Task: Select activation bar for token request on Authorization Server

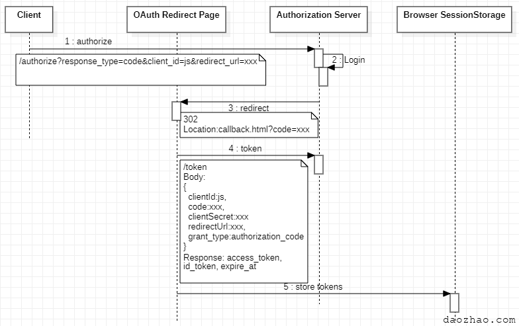Action: pos(318,165)
